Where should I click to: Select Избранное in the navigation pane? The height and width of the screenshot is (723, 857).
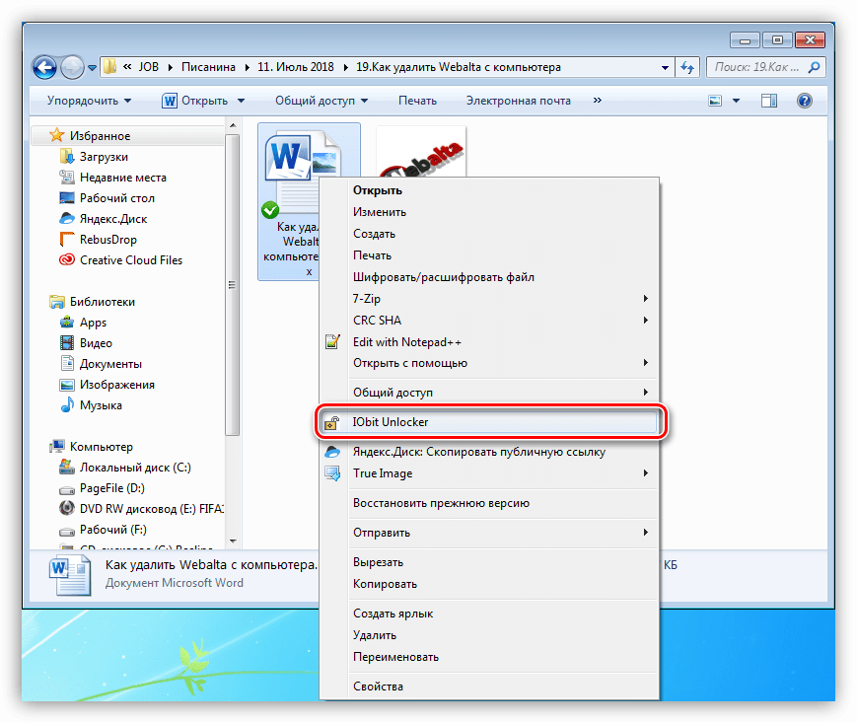tap(100, 135)
